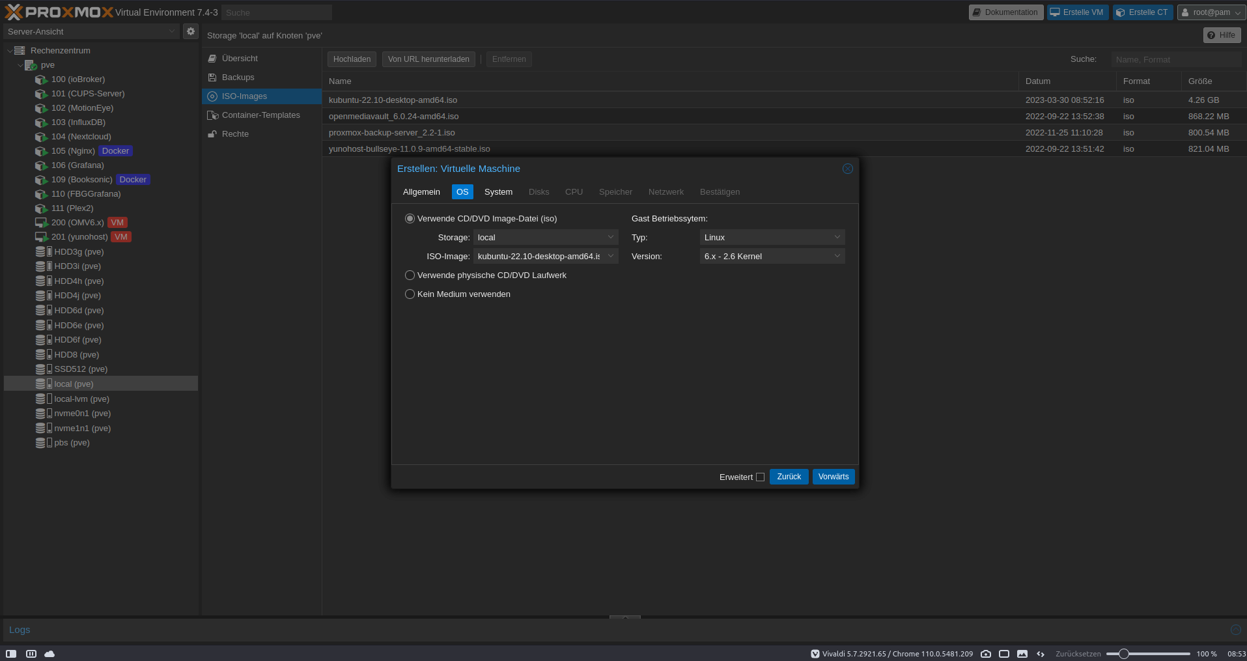Click Von URL herunterladen button
Screen dimensions: 1247x661
pyautogui.click(x=428, y=59)
